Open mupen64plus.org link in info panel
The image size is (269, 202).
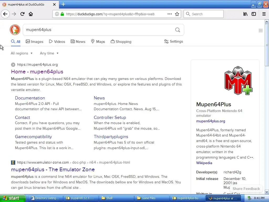click(x=210, y=121)
